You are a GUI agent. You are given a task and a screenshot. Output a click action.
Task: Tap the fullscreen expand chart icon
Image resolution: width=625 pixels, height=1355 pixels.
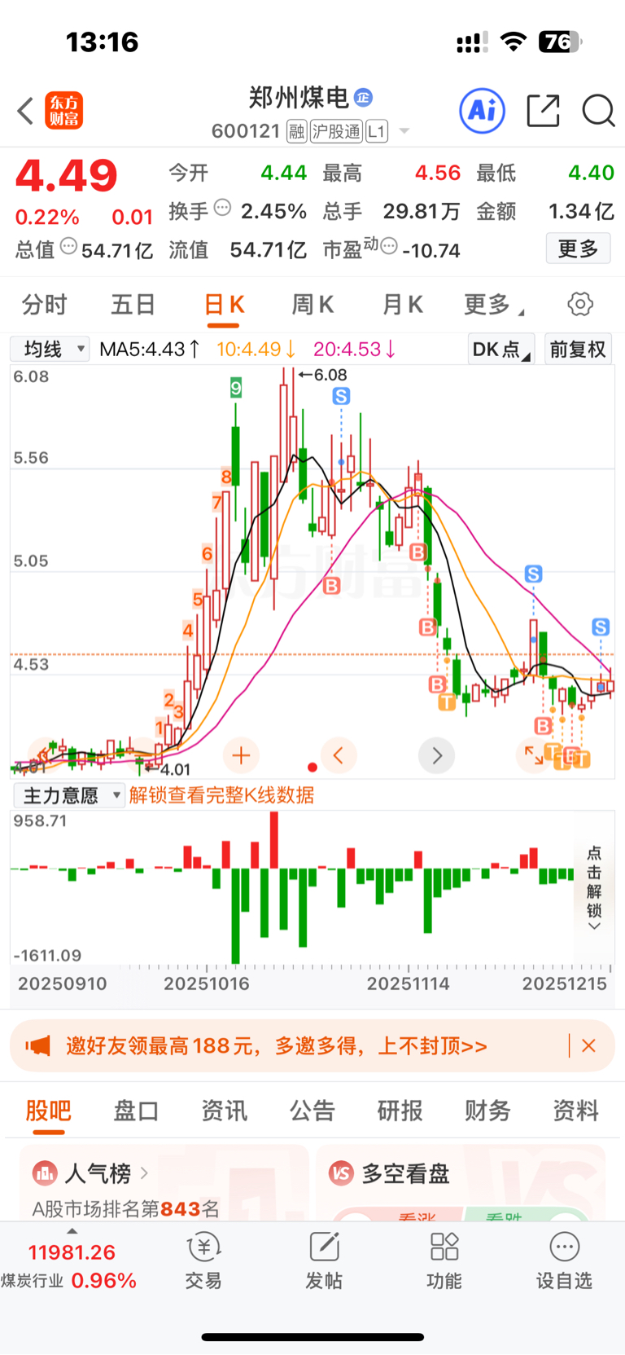[534, 755]
